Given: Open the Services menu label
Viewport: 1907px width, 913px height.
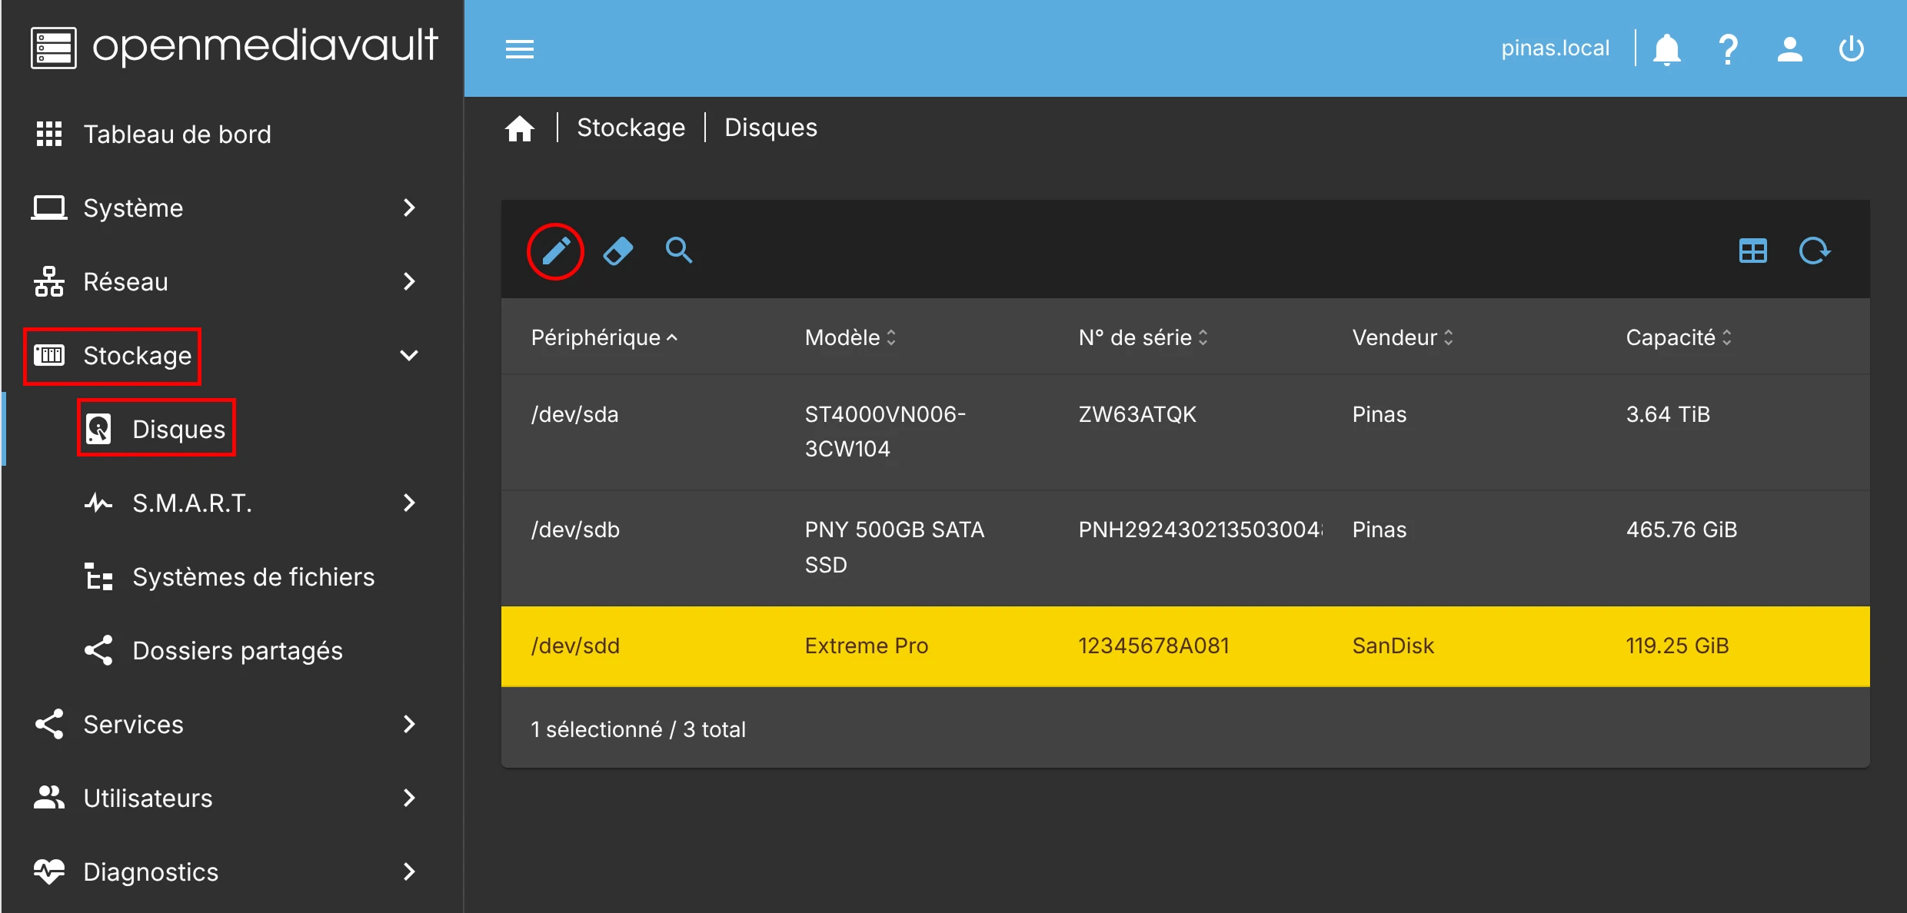Looking at the screenshot, I should (x=133, y=725).
